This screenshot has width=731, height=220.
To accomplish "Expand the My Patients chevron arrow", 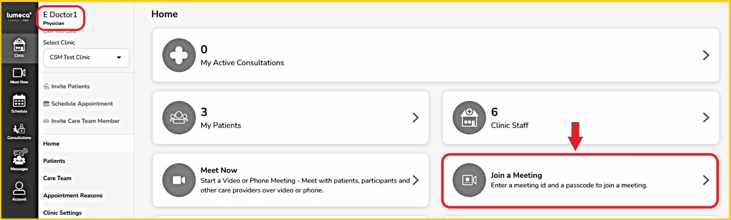I will (x=415, y=118).
